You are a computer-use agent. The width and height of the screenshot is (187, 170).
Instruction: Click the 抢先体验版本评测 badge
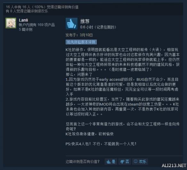click(81, 42)
